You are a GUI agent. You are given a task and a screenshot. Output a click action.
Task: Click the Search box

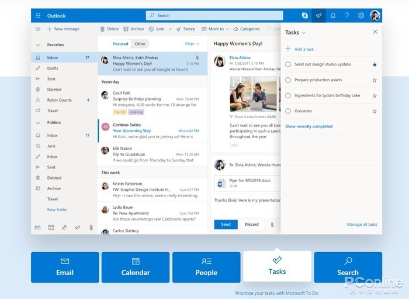214,15
